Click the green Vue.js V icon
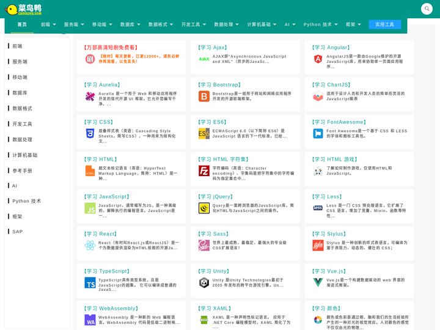Viewport: 440px width, 330px height. 318,282
